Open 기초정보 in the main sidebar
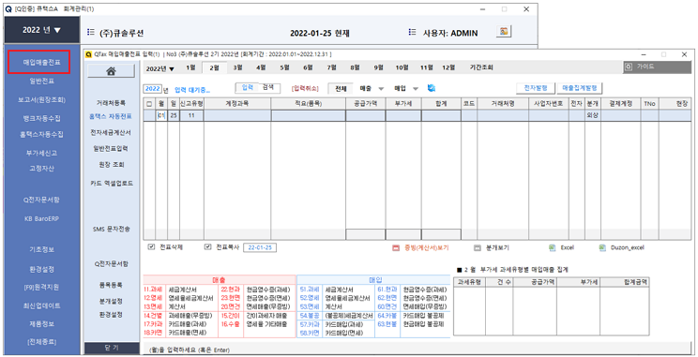 (x=41, y=250)
